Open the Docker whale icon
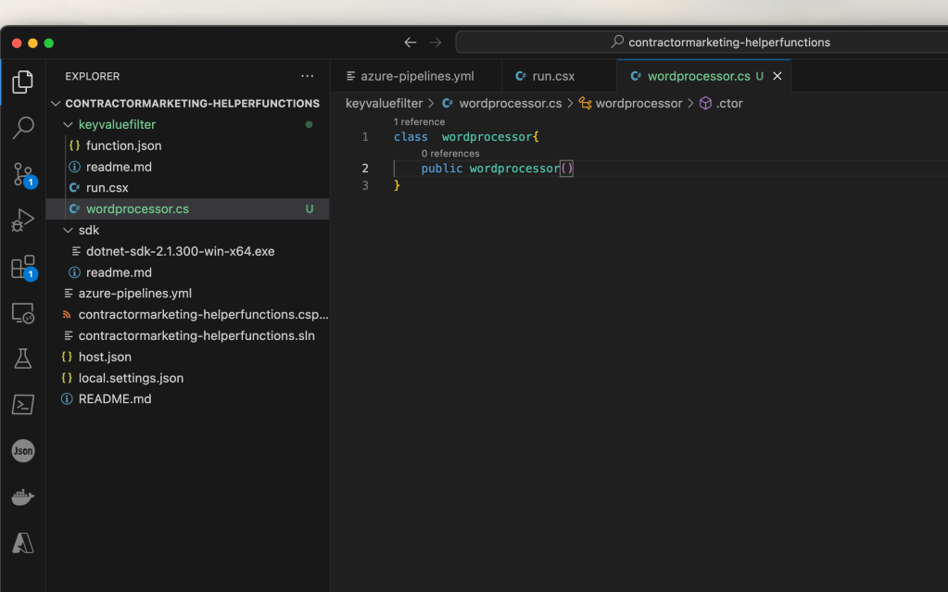The height and width of the screenshot is (592, 948). click(x=22, y=497)
